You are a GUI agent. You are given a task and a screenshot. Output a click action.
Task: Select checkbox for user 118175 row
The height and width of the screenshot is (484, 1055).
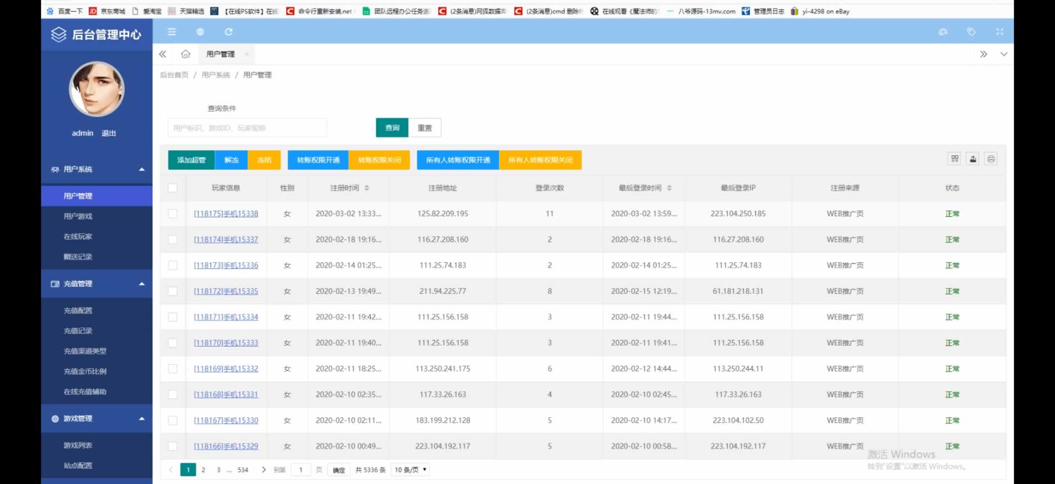(x=173, y=214)
